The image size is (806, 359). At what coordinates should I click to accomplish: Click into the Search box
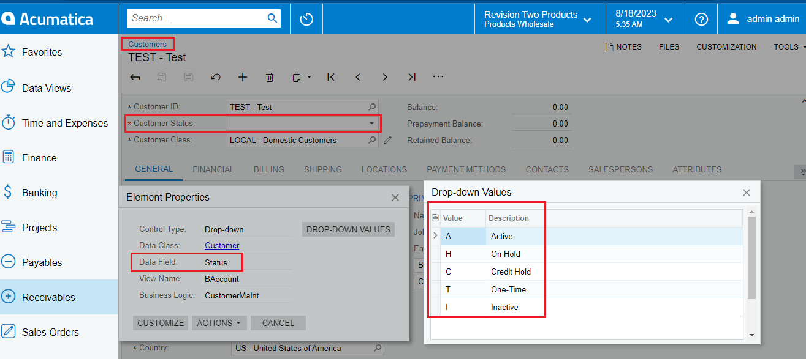(197, 18)
